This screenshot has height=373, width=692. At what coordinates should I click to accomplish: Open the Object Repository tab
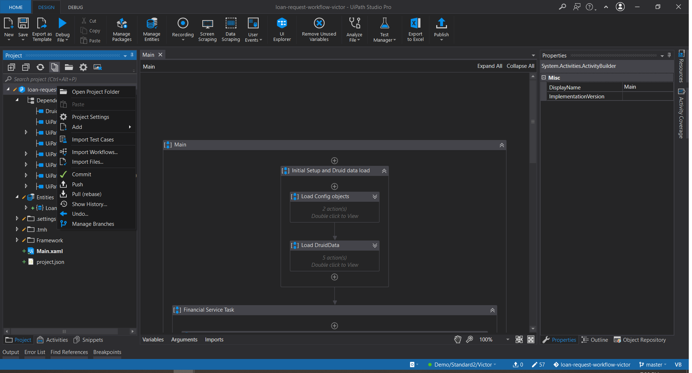tap(640, 340)
